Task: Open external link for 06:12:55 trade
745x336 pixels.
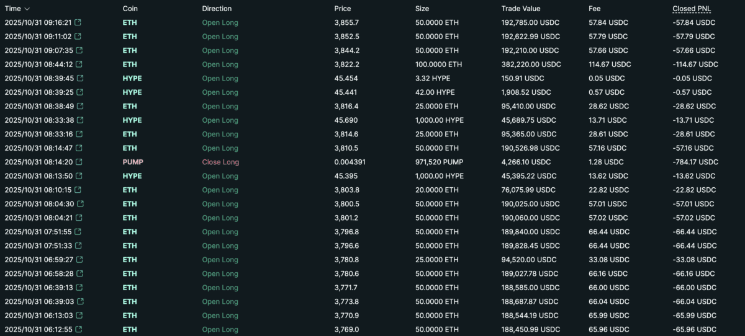Action: pos(78,330)
